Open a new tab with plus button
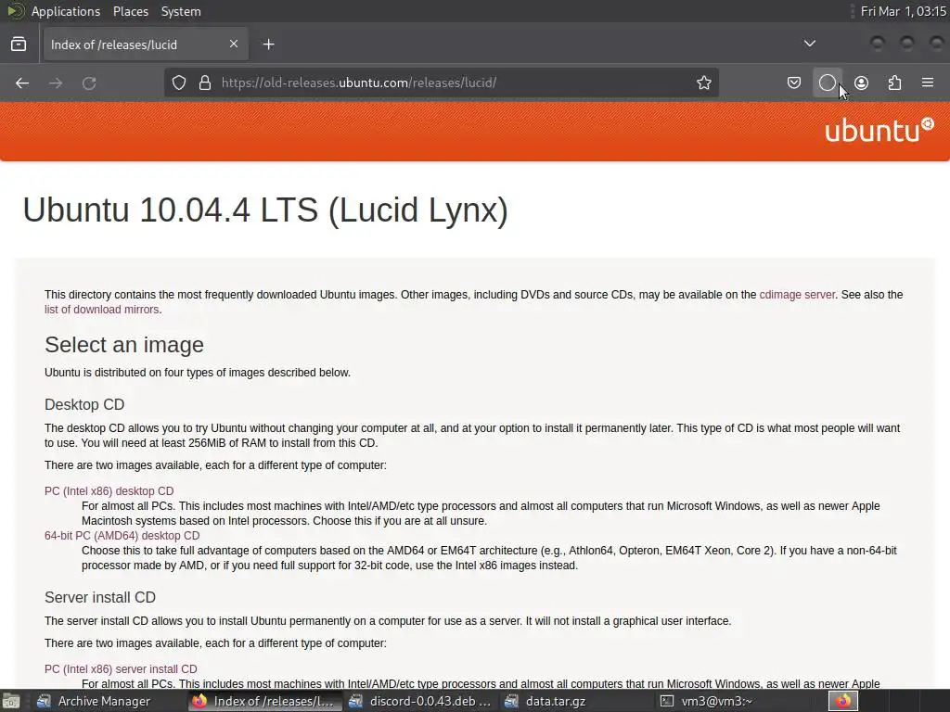Image resolution: width=950 pixels, height=712 pixels. tap(268, 44)
